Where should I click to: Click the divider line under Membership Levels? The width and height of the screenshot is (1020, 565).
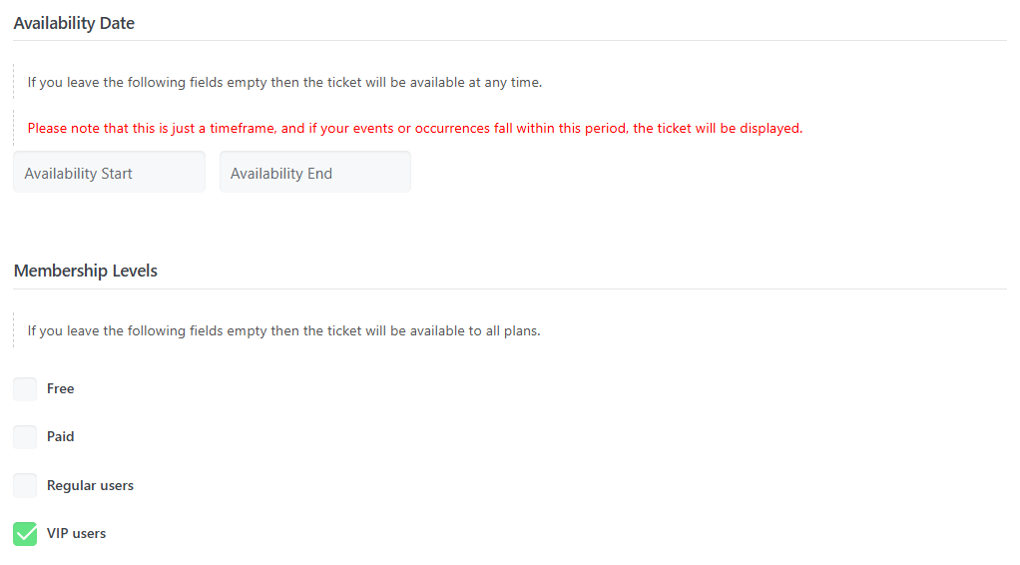click(509, 289)
